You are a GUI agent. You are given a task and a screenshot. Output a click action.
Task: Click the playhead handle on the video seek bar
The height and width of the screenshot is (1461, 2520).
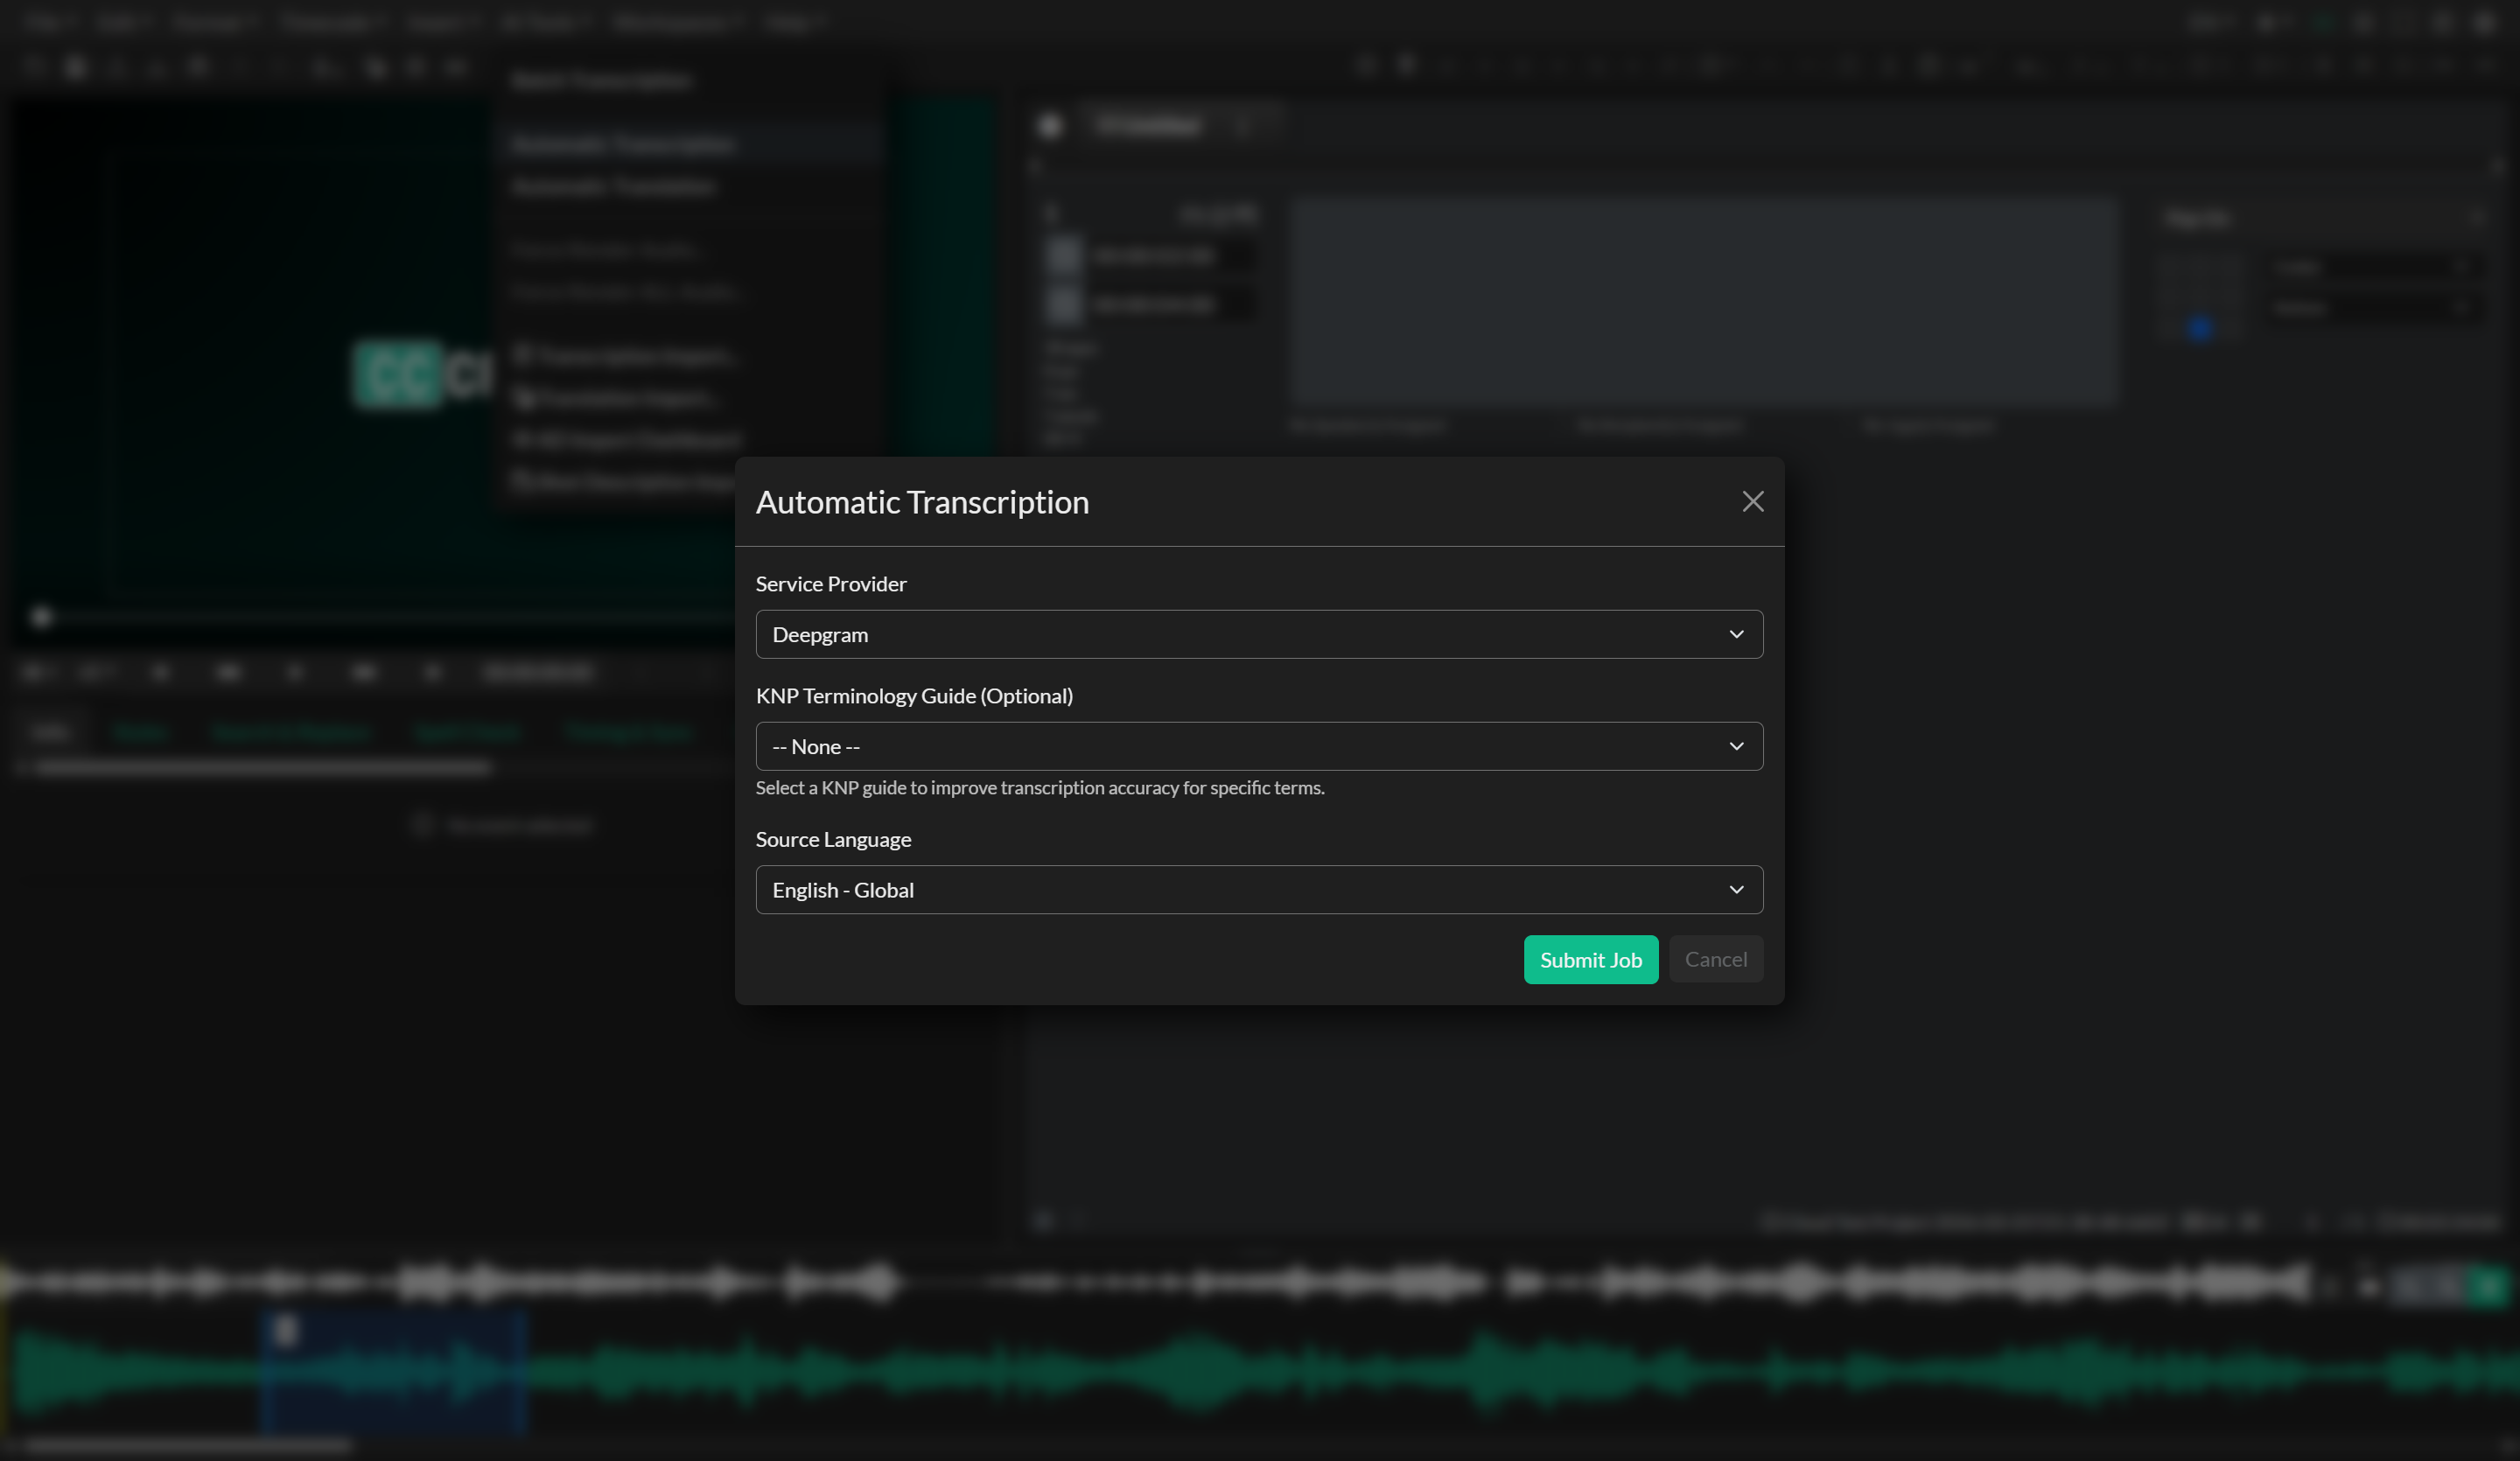pos(40,617)
